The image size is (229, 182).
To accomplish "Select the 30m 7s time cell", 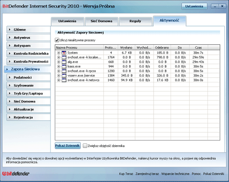I will pyautogui.click(x=198, y=53).
